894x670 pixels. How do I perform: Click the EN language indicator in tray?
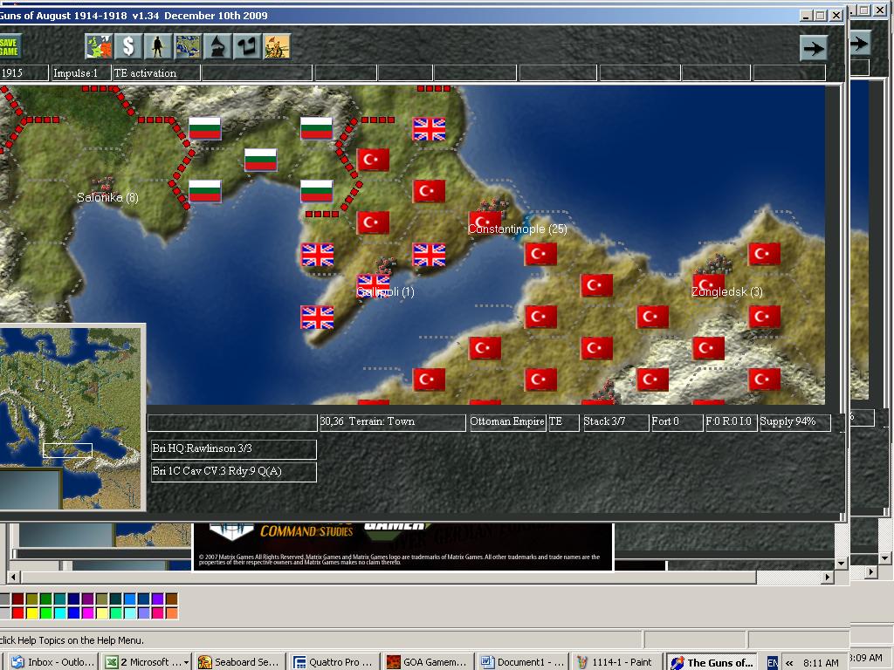[x=772, y=663]
